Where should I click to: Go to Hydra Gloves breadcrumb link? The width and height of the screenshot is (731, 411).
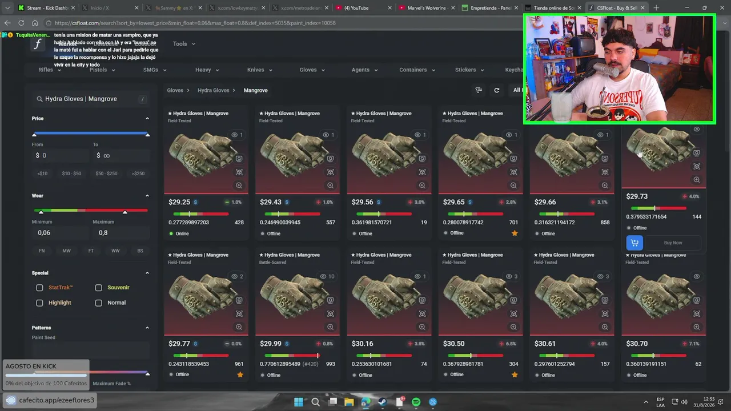[214, 90]
